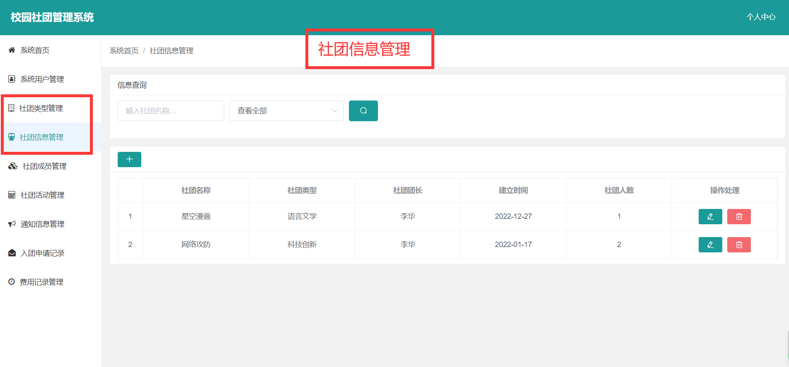Screen dimensions: 789x367
Task: Click the plus add-club button
Action: pyautogui.click(x=129, y=159)
